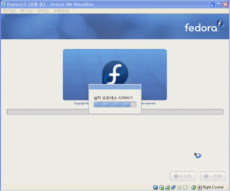
Task: Click the grayed display status icon
Action: click(x=185, y=187)
